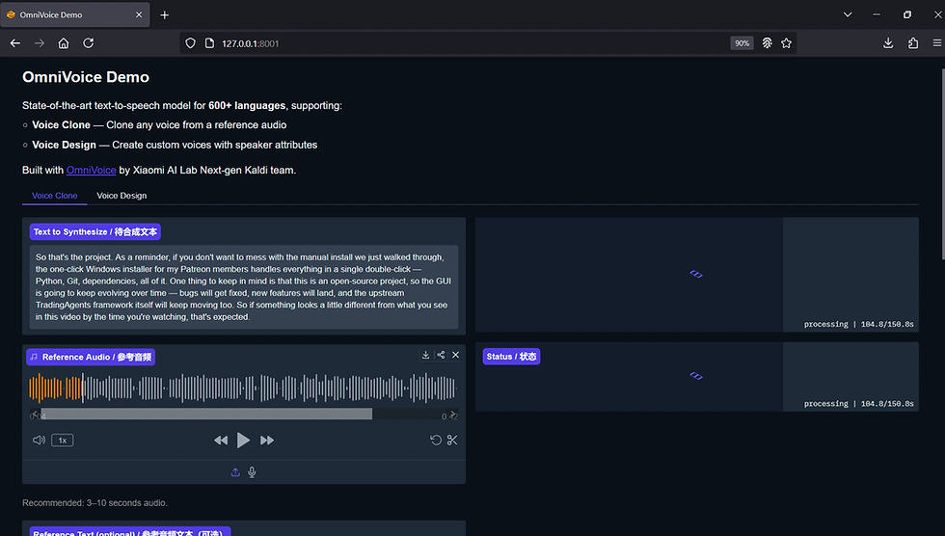The height and width of the screenshot is (536, 945).
Task: Click the page vertical scrollbar
Action: (x=942, y=163)
